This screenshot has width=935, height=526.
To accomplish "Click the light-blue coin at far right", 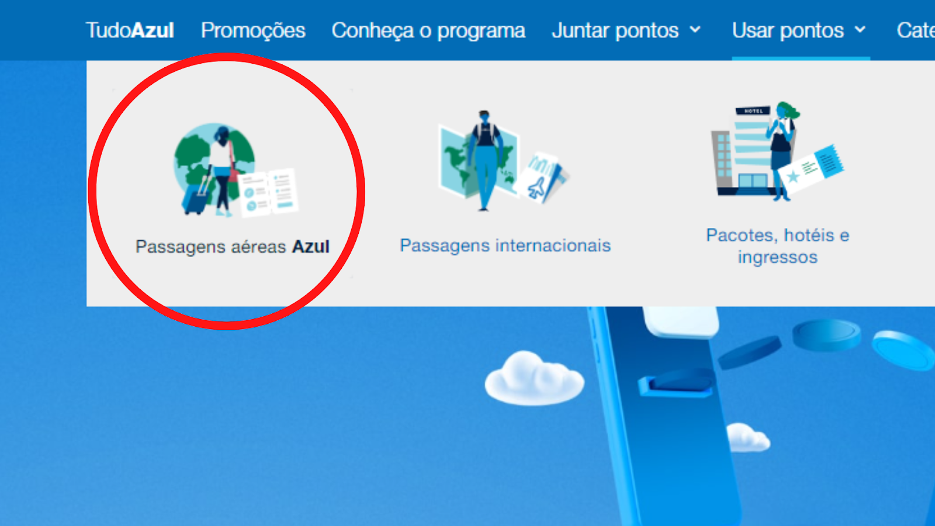I will coord(904,350).
